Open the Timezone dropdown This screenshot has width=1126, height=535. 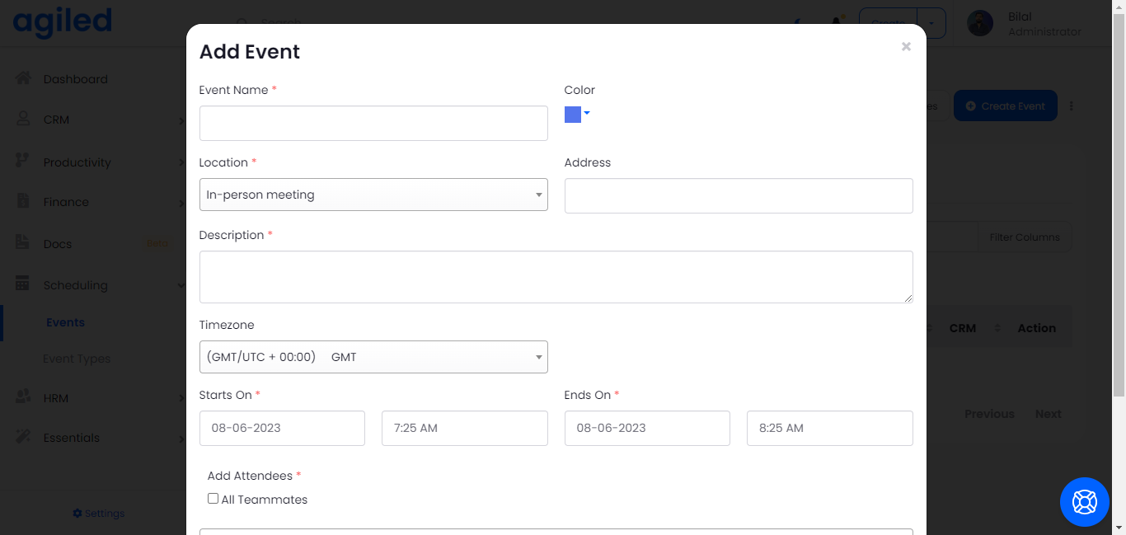click(373, 357)
